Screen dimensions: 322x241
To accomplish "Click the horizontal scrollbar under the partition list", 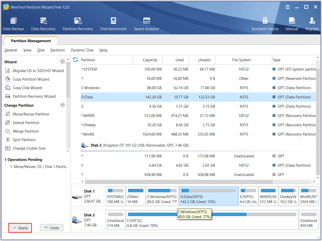I will [x=179, y=182].
